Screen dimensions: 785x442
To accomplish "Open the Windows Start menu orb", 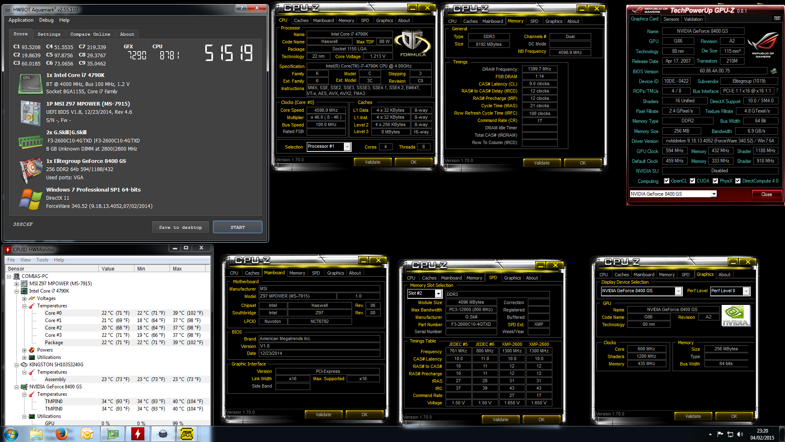I will tap(11, 434).
